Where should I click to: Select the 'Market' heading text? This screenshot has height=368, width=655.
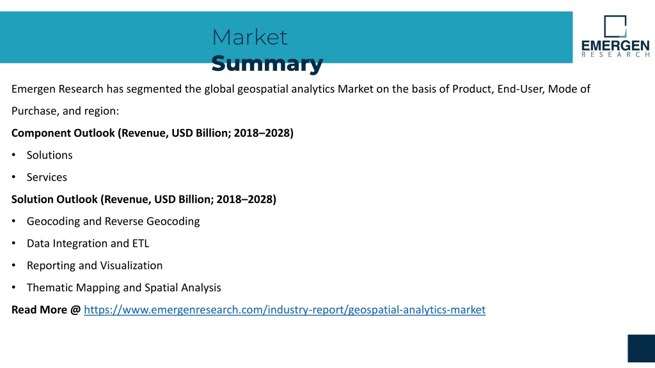tap(249, 37)
